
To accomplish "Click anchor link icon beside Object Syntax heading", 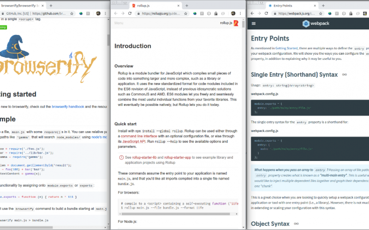I will click(x=296, y=224).
